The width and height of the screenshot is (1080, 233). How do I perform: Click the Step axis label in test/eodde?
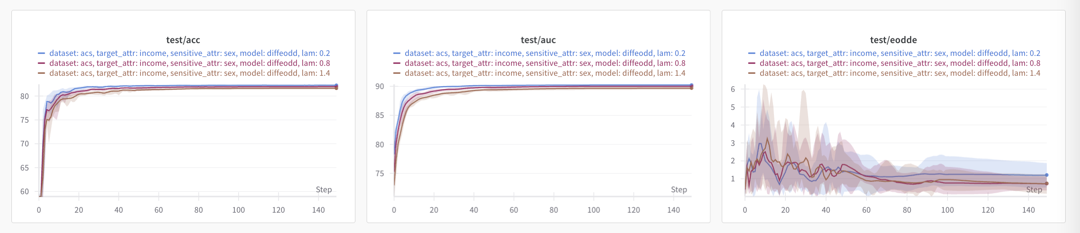click(x=1034, y=189)
